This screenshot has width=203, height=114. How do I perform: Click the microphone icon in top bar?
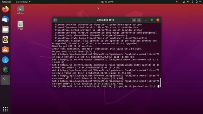point(193,2)
